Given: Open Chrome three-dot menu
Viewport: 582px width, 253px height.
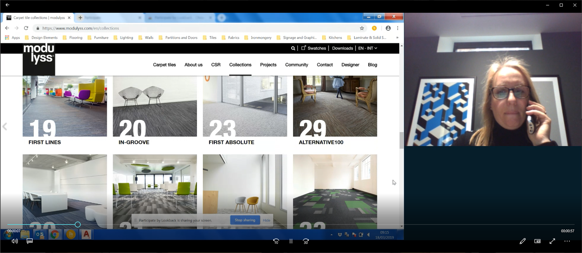Looking at the screenshot, I should [x=397, y=28].
